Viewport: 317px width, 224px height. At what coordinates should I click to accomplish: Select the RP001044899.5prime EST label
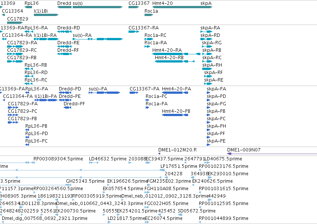(224, 218)
